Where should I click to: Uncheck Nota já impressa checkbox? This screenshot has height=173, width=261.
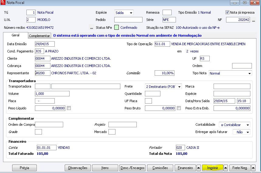point(227,12)
